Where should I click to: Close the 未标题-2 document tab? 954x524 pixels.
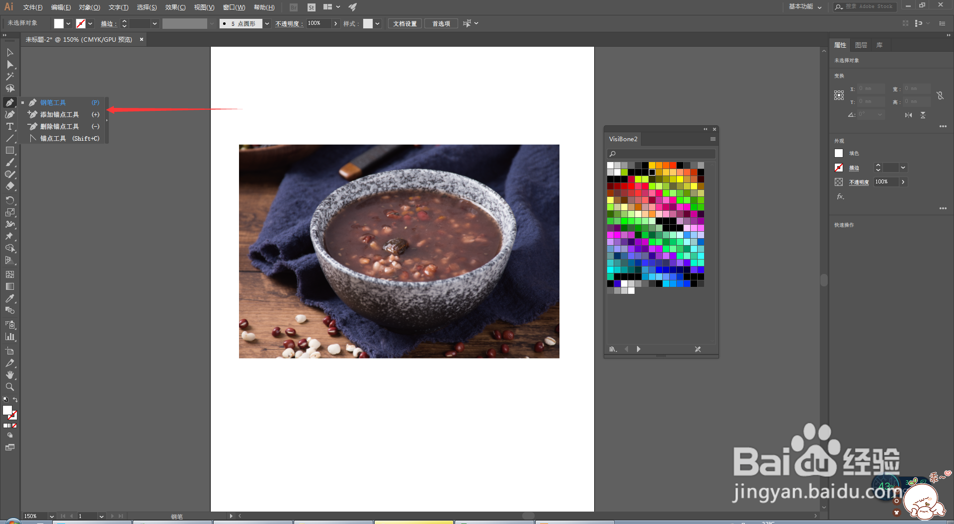coord(142,39)
